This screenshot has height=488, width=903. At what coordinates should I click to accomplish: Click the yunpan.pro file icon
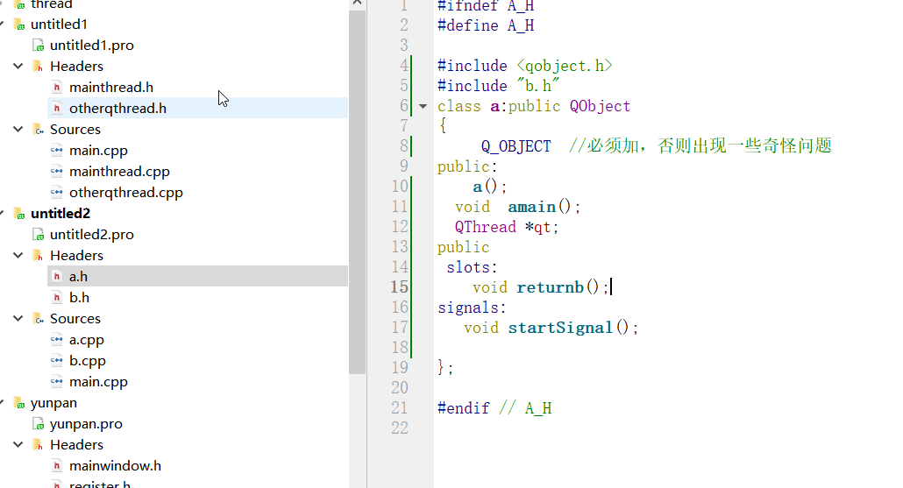[x=39, y=424]
